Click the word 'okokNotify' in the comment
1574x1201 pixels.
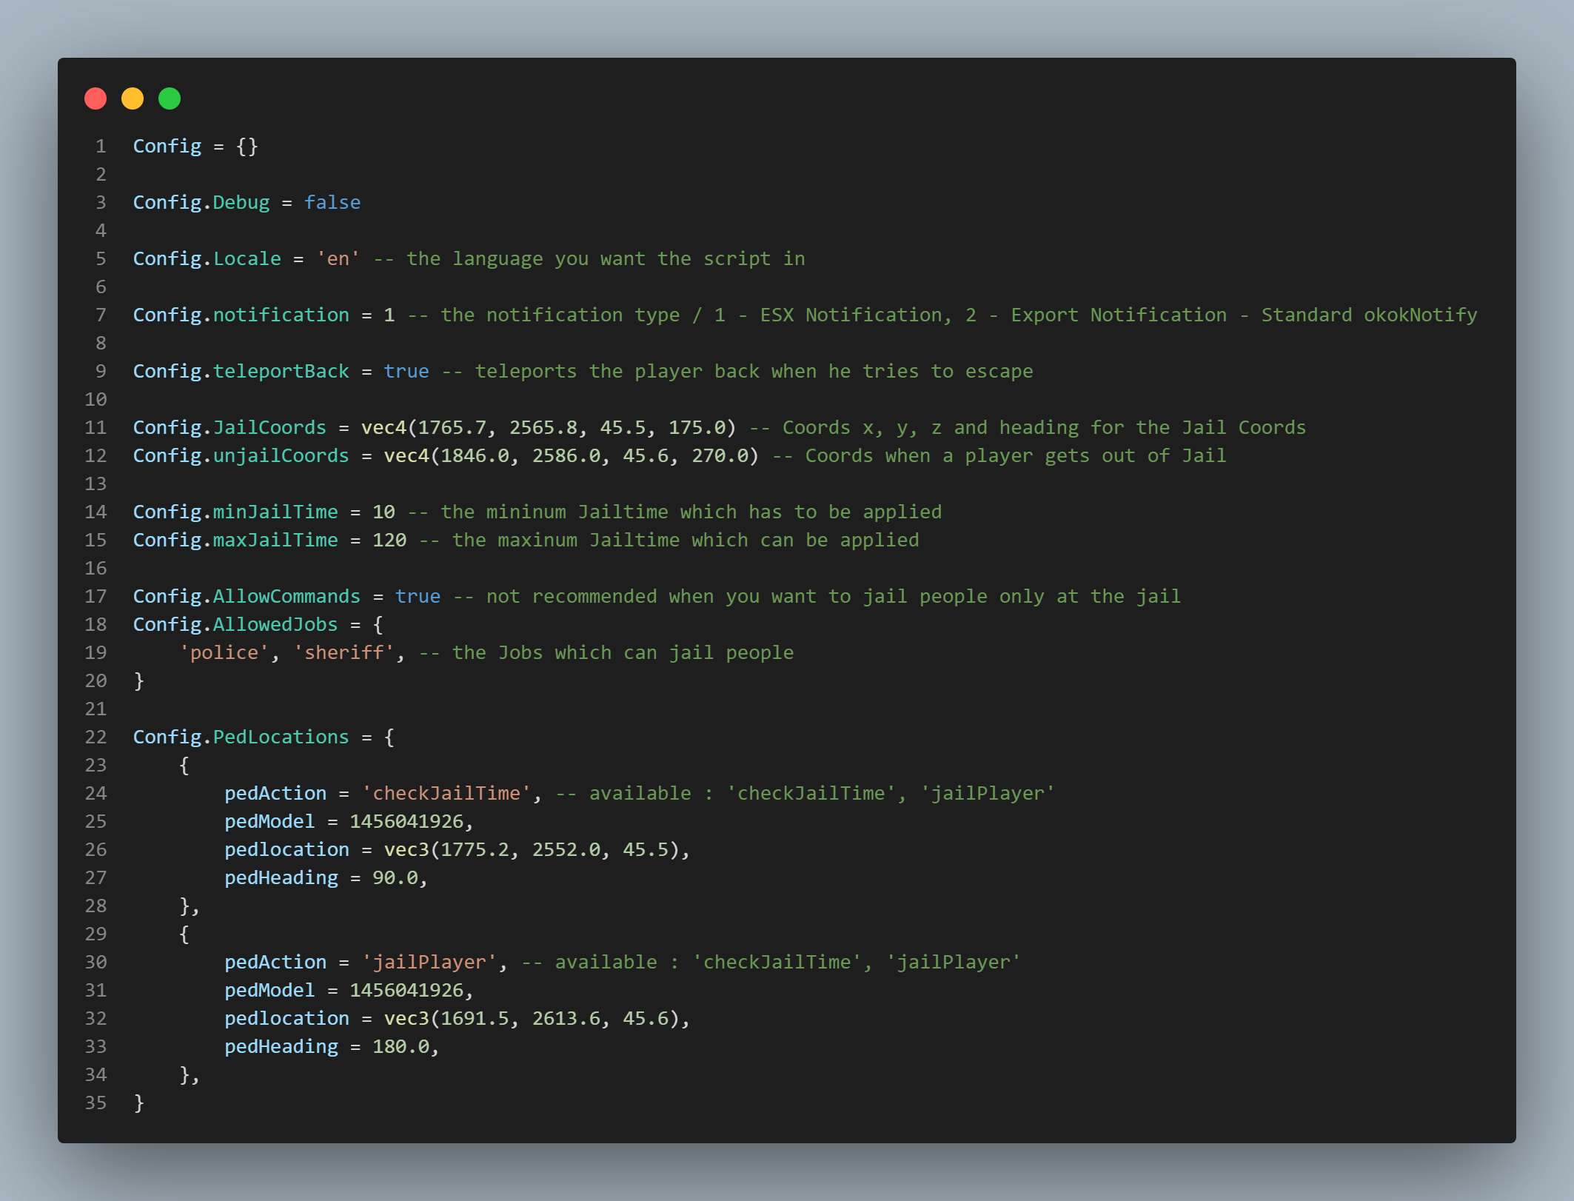pyautogui.click(x=1420, y=315)
